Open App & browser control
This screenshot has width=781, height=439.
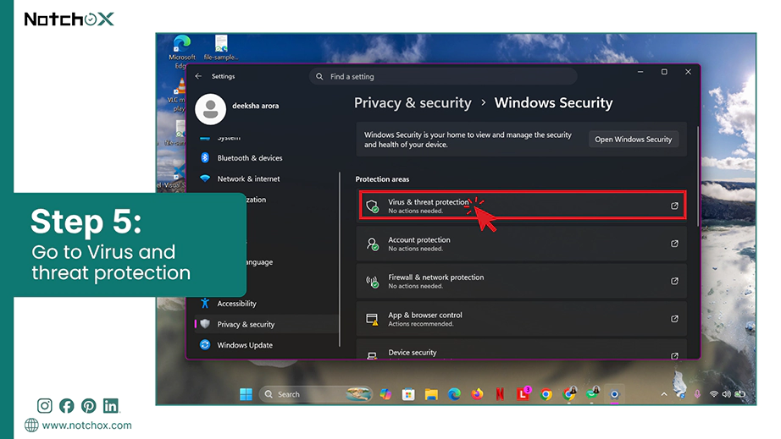522,319
